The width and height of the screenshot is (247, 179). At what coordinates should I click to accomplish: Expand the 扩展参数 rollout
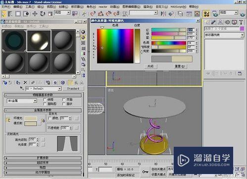tap(43, 158)
